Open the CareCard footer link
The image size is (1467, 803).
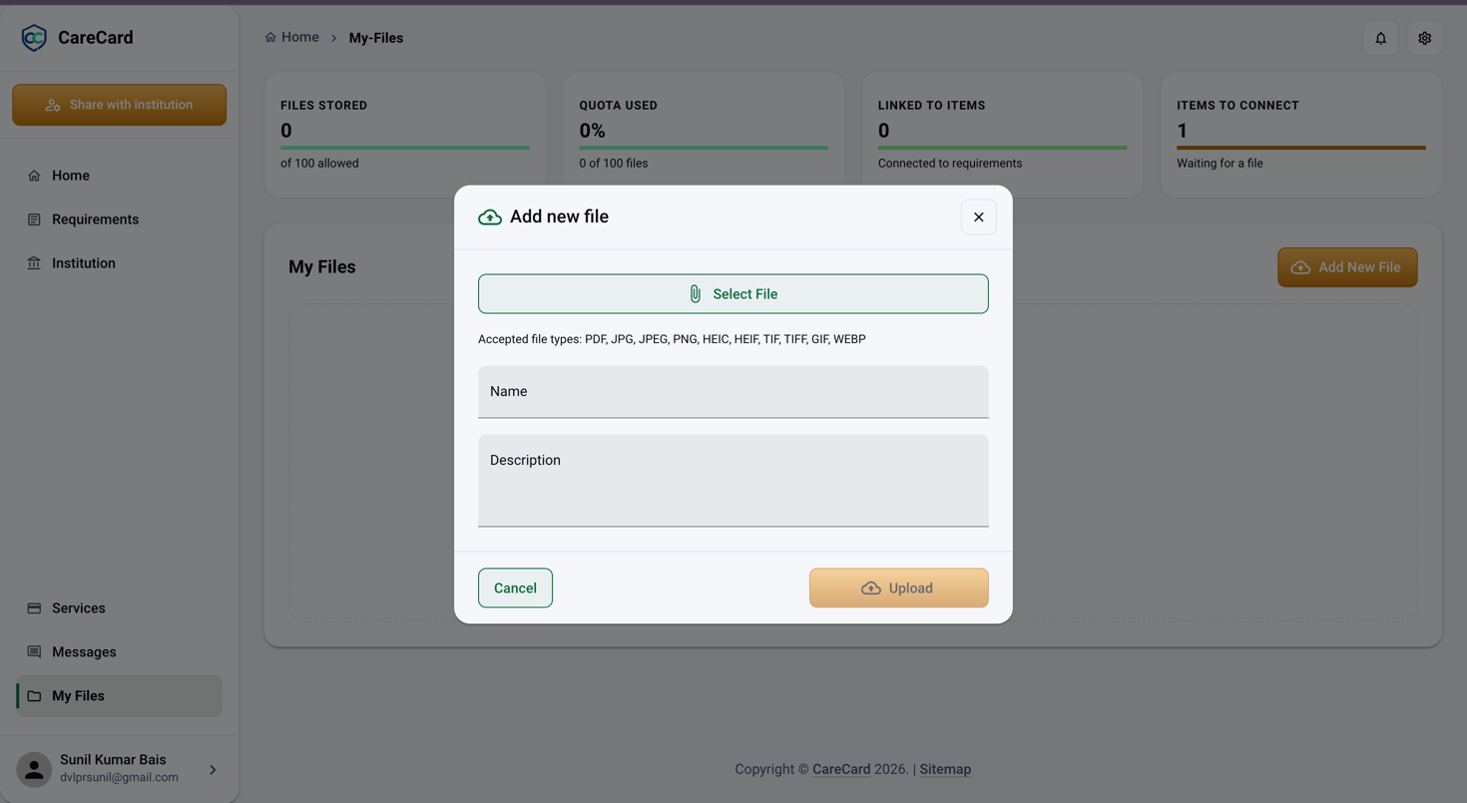coord(841,769)
